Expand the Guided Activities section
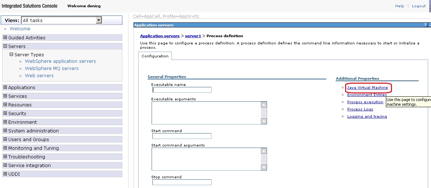Screen dimensions: 431x188 coord(5,38)
